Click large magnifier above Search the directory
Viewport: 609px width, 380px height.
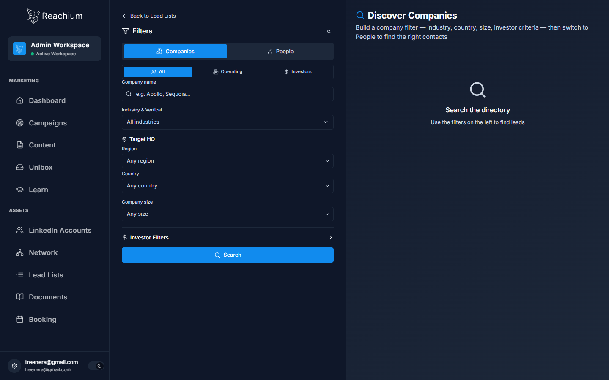(x=477, y=90)
